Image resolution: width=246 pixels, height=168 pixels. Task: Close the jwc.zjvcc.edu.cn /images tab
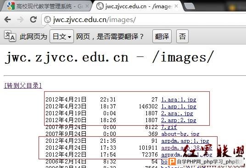click(176, 6)
